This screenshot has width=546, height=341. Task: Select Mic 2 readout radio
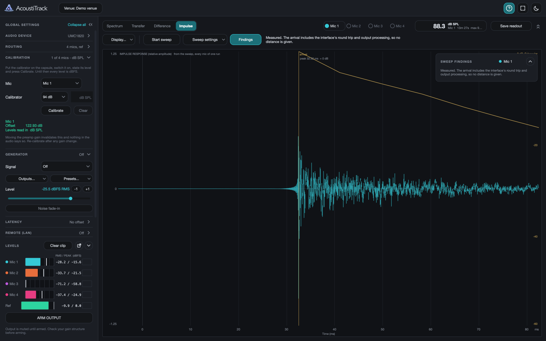click(354, 26)
